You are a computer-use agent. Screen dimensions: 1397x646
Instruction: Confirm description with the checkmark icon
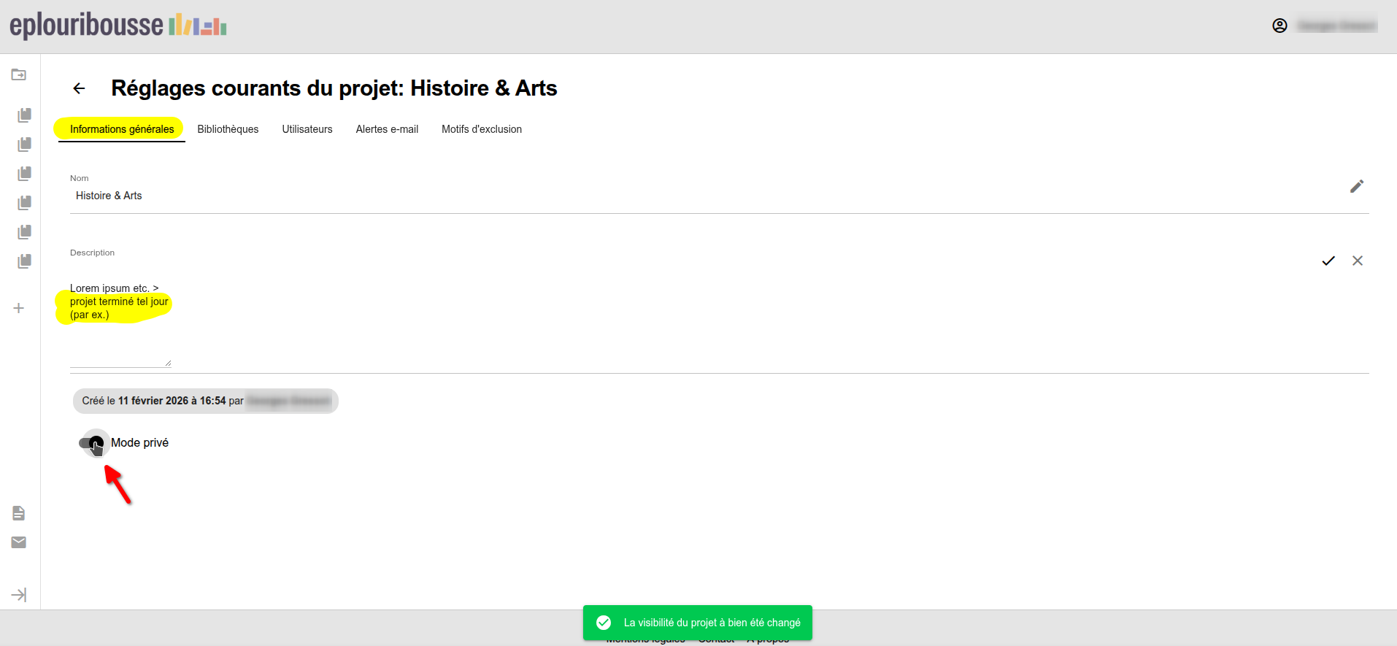(1328, 261)
